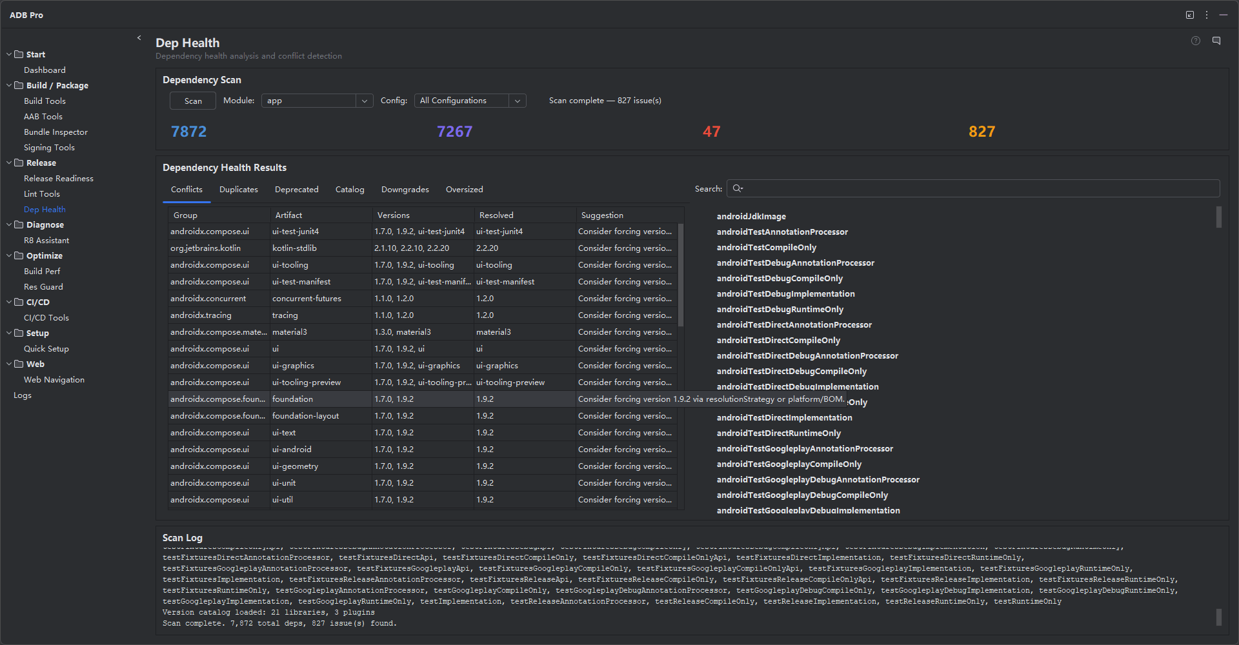Click the configuration list scrollbar
Image resolution: width=1239 pixels, height=645 pixels.
click(x=1218, y=217)
